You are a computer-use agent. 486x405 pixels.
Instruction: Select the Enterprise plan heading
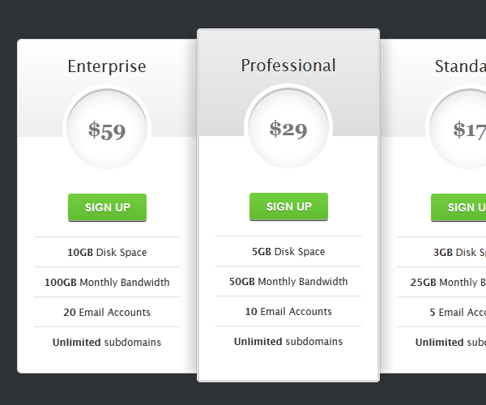107,66
